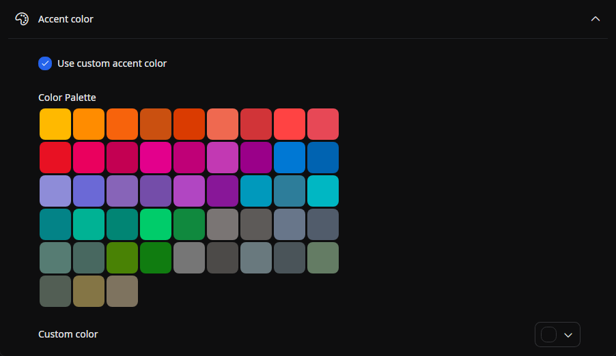Choose the hot magenta pink swatch
This screenshot has height=356, width=616.
[156, 158]
